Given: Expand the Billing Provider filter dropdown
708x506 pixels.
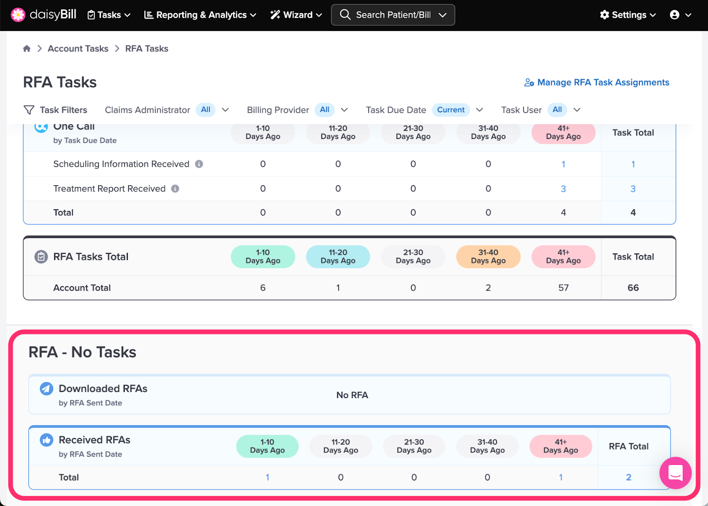Looking at the screenshot, I should (344, 110).
